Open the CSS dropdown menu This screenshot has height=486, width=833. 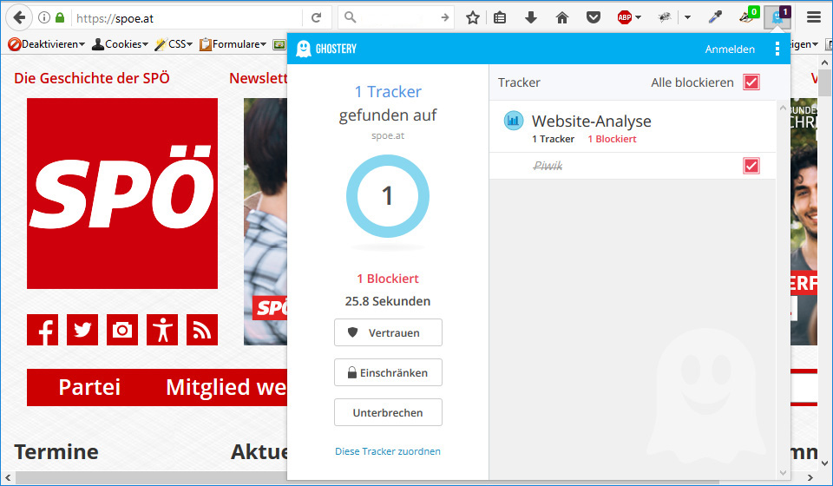coord(174,44)
